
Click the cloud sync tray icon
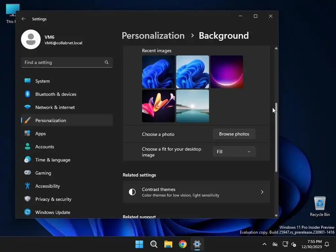[x=275, y=244]
